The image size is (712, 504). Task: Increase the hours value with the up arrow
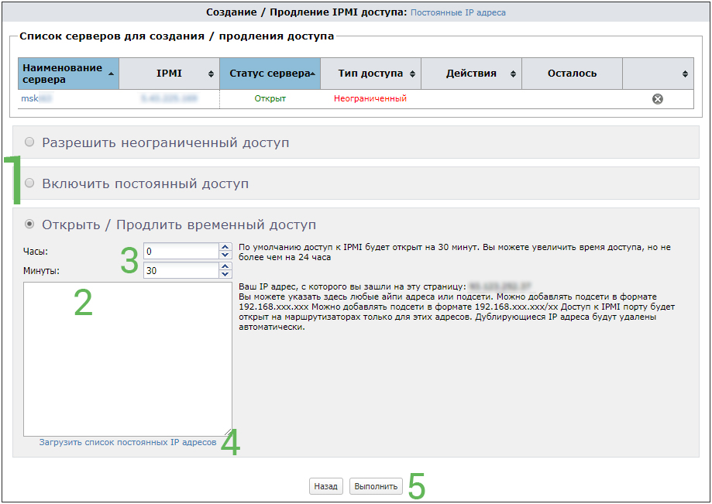tap(225, 247)
